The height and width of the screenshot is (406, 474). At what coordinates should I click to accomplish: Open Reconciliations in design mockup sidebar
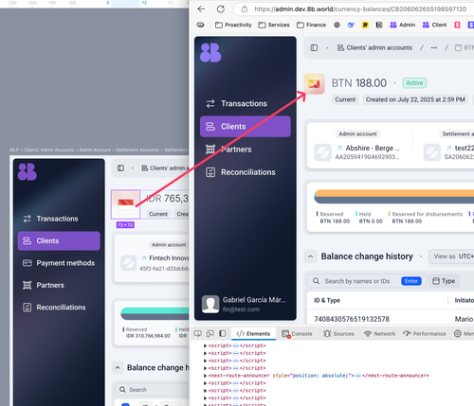pos(59,308)
